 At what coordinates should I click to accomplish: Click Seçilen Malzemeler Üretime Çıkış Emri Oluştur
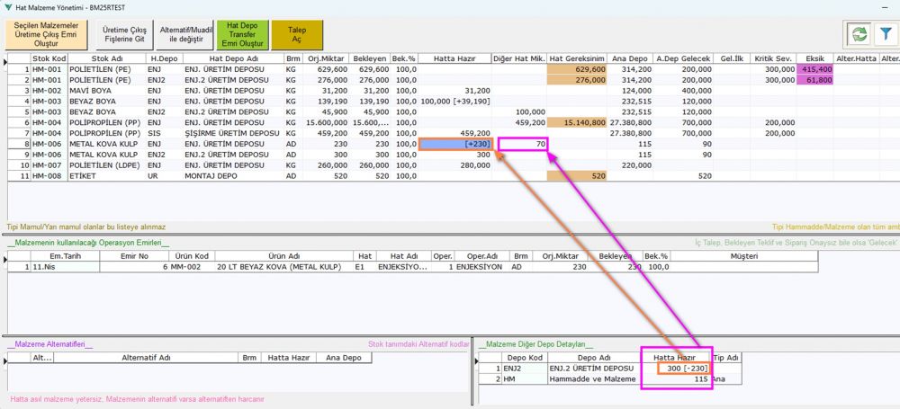point(46,35)
